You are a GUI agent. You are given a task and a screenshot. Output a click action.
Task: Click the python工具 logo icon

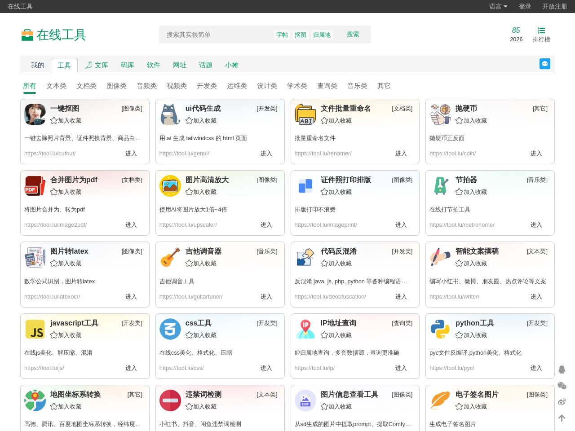coord(440,330)
